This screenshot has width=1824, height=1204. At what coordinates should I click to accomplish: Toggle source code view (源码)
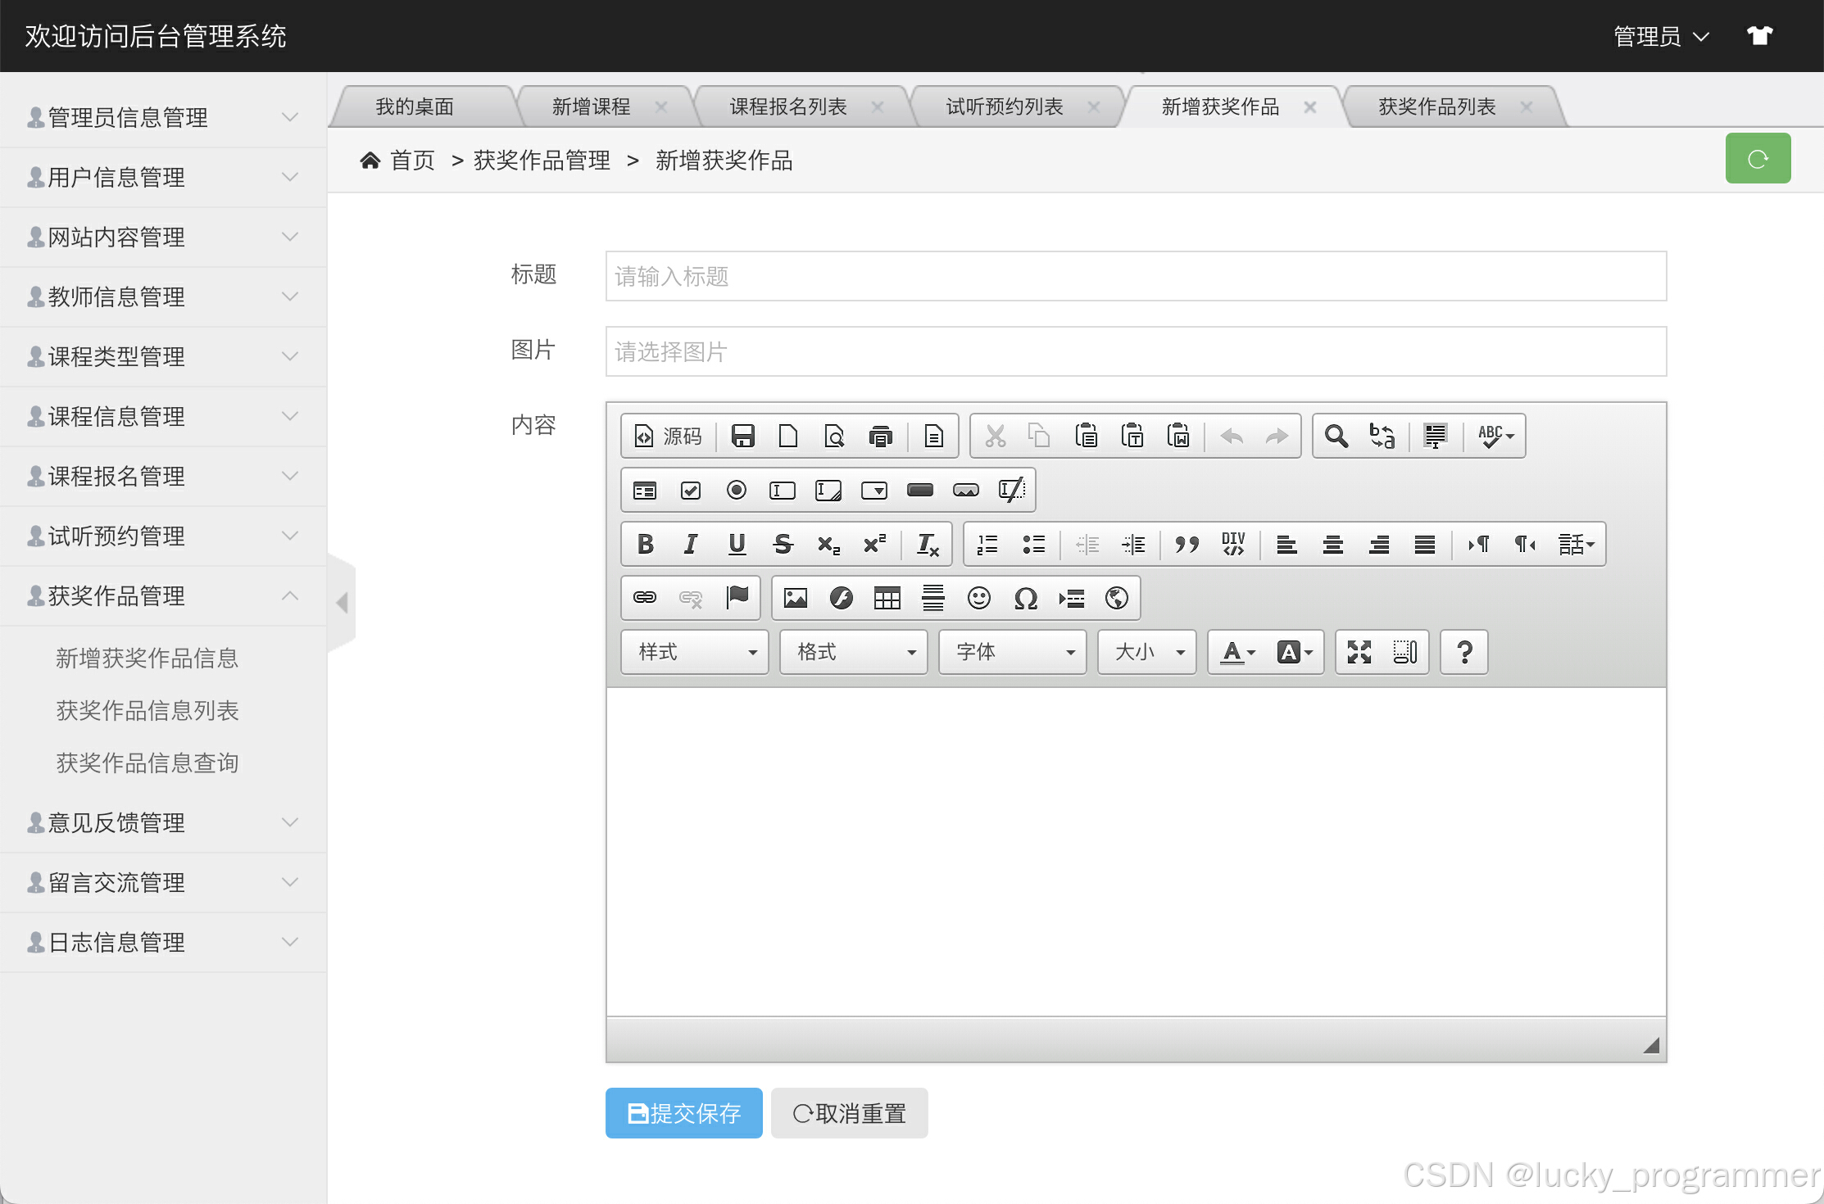669,437
